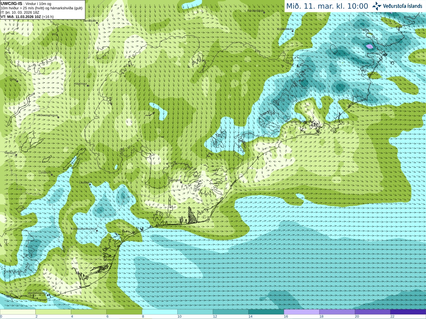Click the Laufbali station label
The width and height of the screenshot is (426, 319).
84,182
